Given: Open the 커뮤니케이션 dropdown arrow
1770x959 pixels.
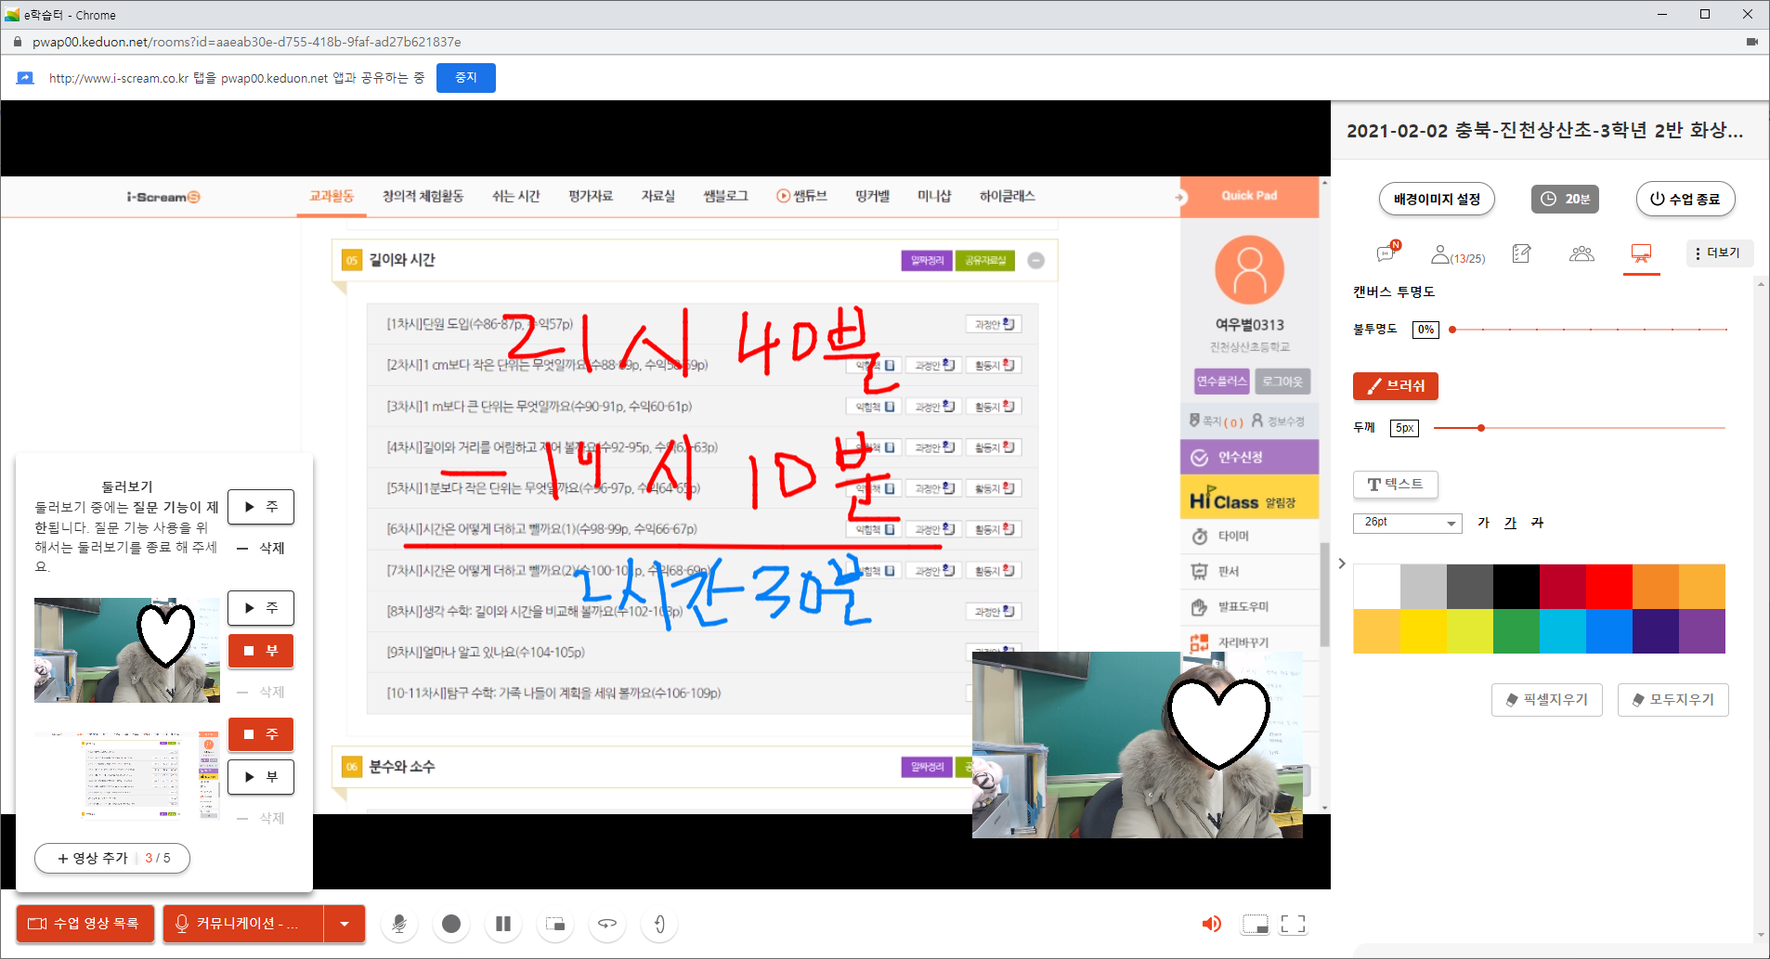Looking at the screenshot, I should tap(345, 924).
